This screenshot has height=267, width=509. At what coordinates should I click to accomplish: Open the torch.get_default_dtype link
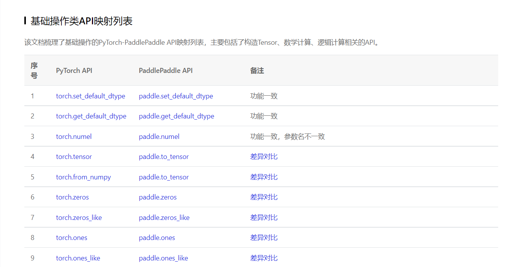click(x=91, y=116)
